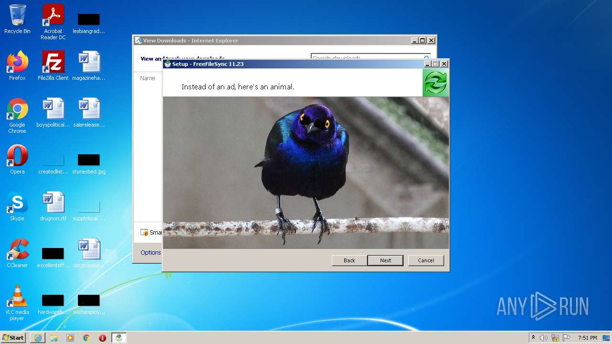Open Internet Explorer in taskbar

[x=38, y=338]
